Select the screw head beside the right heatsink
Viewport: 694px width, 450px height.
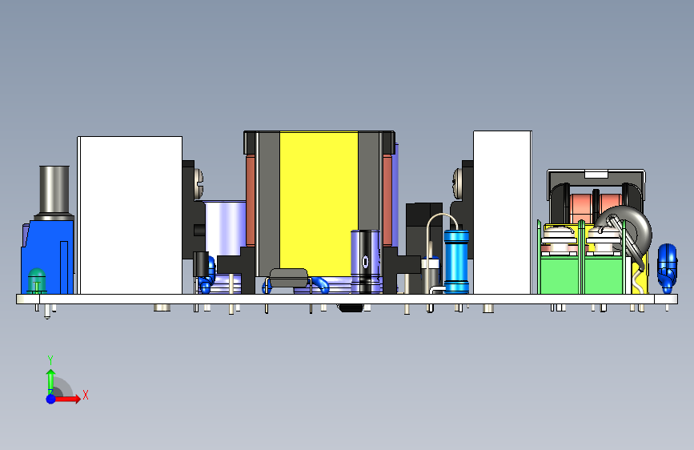457,183
